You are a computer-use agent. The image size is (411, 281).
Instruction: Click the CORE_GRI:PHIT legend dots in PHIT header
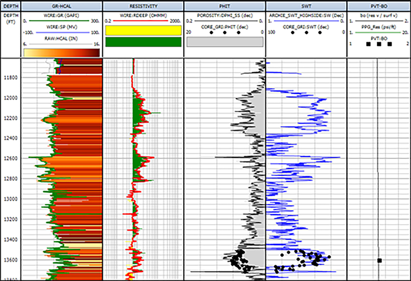(224, 32)
